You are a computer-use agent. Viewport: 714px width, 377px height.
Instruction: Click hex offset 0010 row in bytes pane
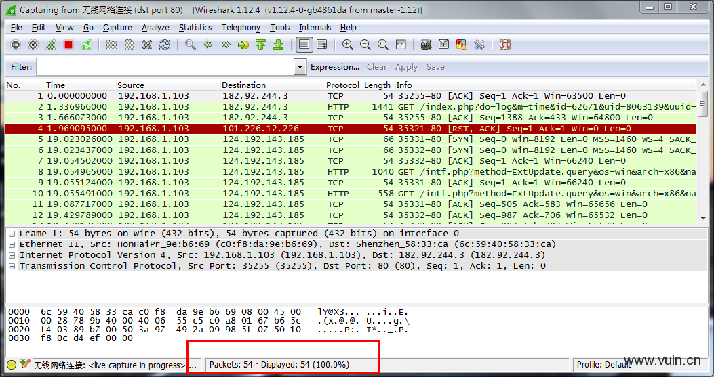pos(209,321)
